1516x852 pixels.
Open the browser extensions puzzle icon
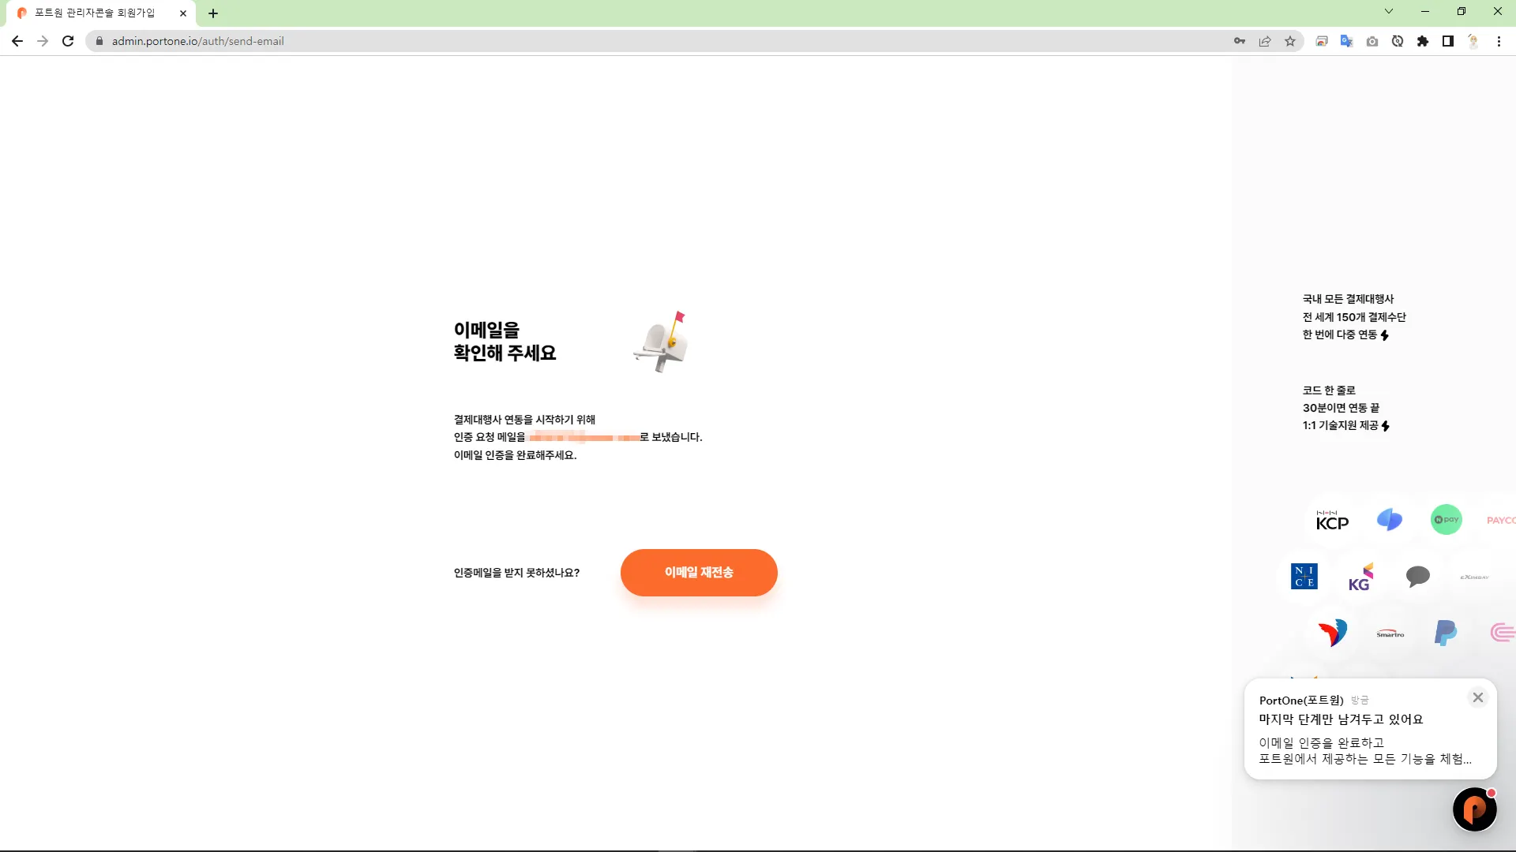pyautogui.click(x=1423, y=41)
